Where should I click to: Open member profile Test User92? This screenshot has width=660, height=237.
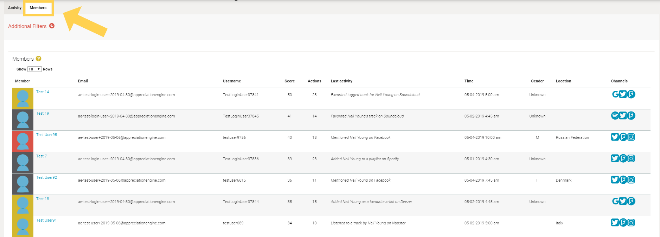tap(46, 177)
